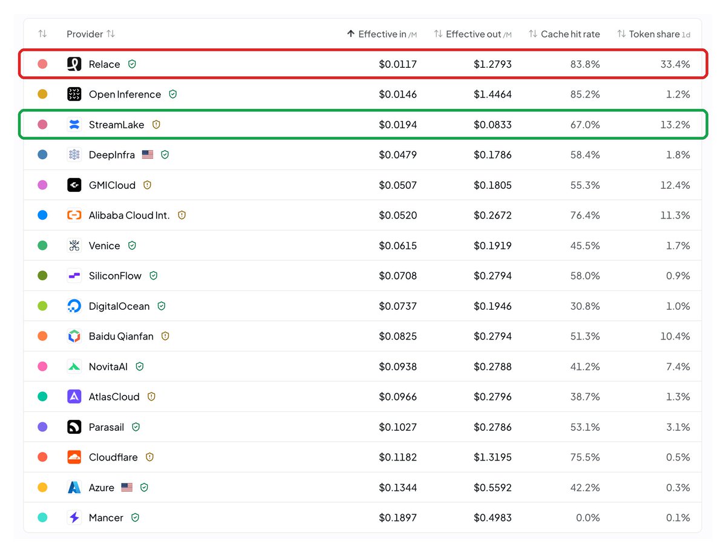
Task: Click Parasail effective in $0.1027
Action: 397,427
